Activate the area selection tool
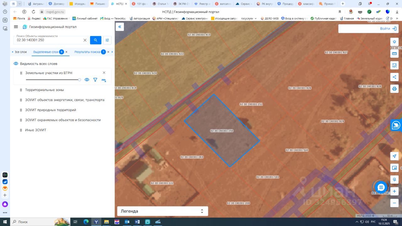Viewport: 402px width, 226px height. [394, 65]
